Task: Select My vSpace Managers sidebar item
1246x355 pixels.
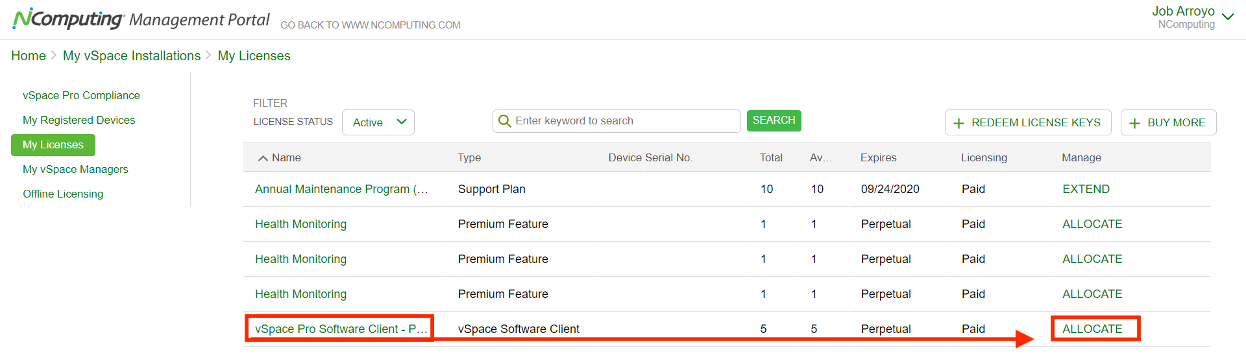Action: (x=75, y=169)
